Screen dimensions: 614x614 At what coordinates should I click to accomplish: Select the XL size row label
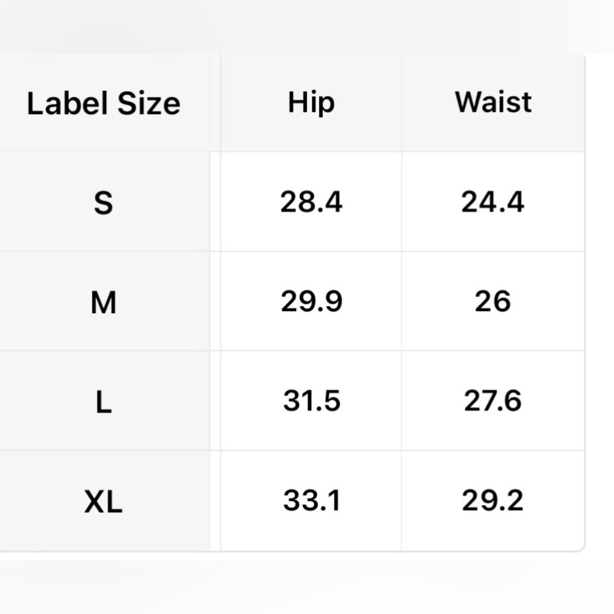[104, 500]
